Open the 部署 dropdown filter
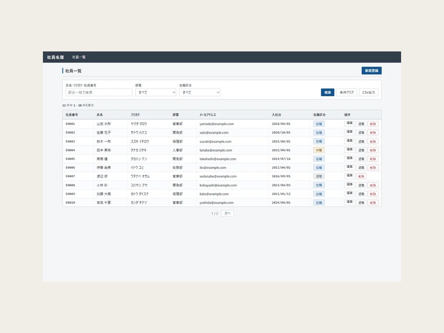 click(156, 92)
